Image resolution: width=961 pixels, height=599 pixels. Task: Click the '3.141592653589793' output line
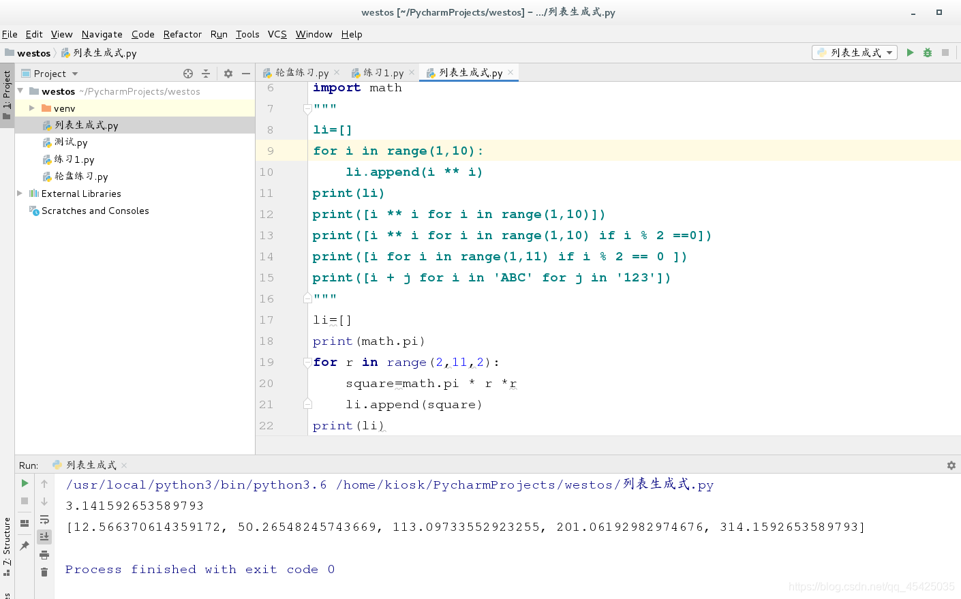(x=135, y=506)
